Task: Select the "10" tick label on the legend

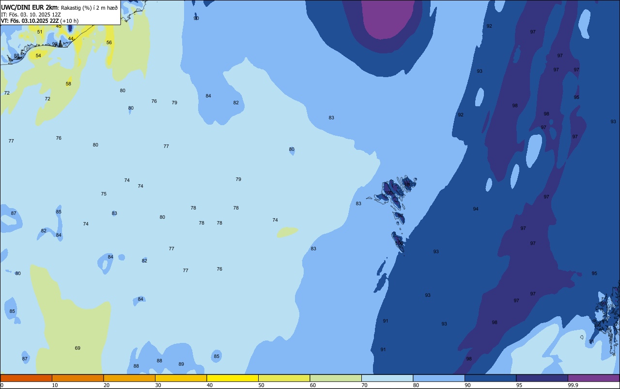Action: (55, 385)
